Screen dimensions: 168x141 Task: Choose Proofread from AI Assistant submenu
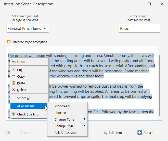click(x=68, y=106)
